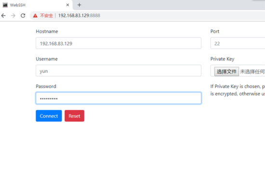Click the red not-secure warning triangle
The width and height of the screenshot is (265, 176).
pyautogui.click(x=35, y=16)
